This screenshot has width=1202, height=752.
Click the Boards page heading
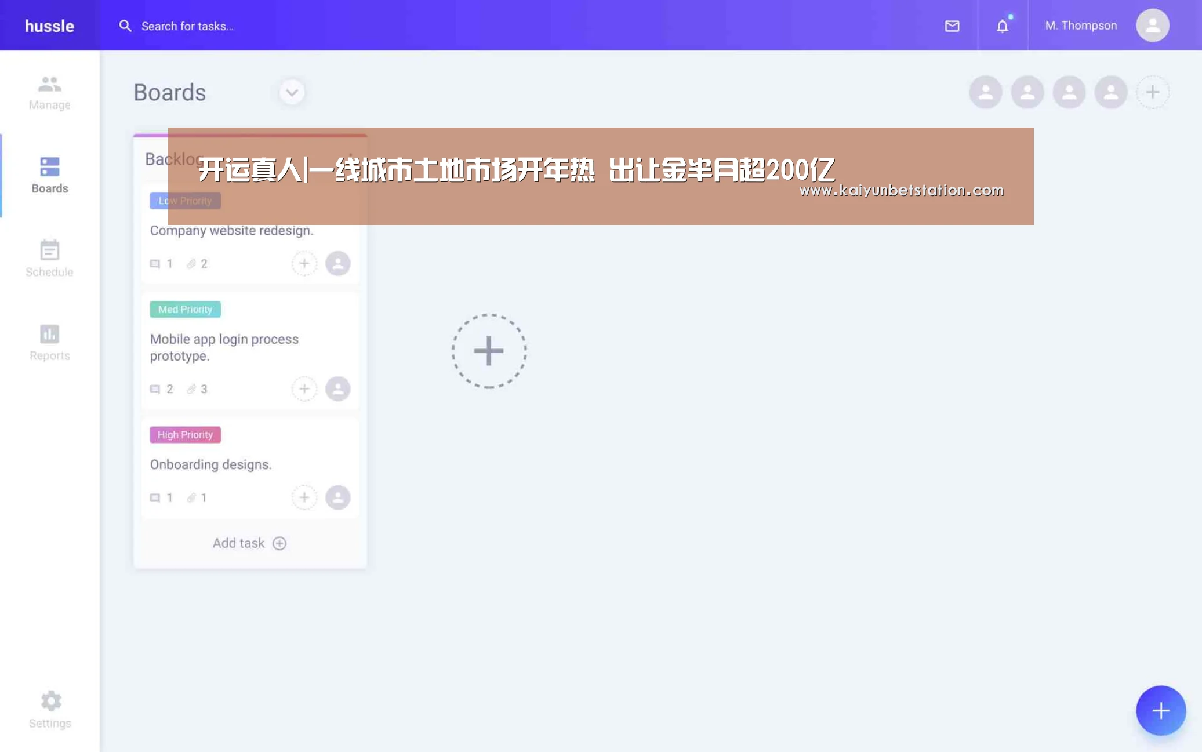[x=169, y=92]
